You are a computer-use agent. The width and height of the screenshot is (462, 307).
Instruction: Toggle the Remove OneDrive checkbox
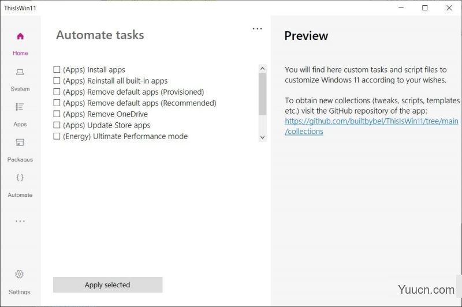point(57,114)
